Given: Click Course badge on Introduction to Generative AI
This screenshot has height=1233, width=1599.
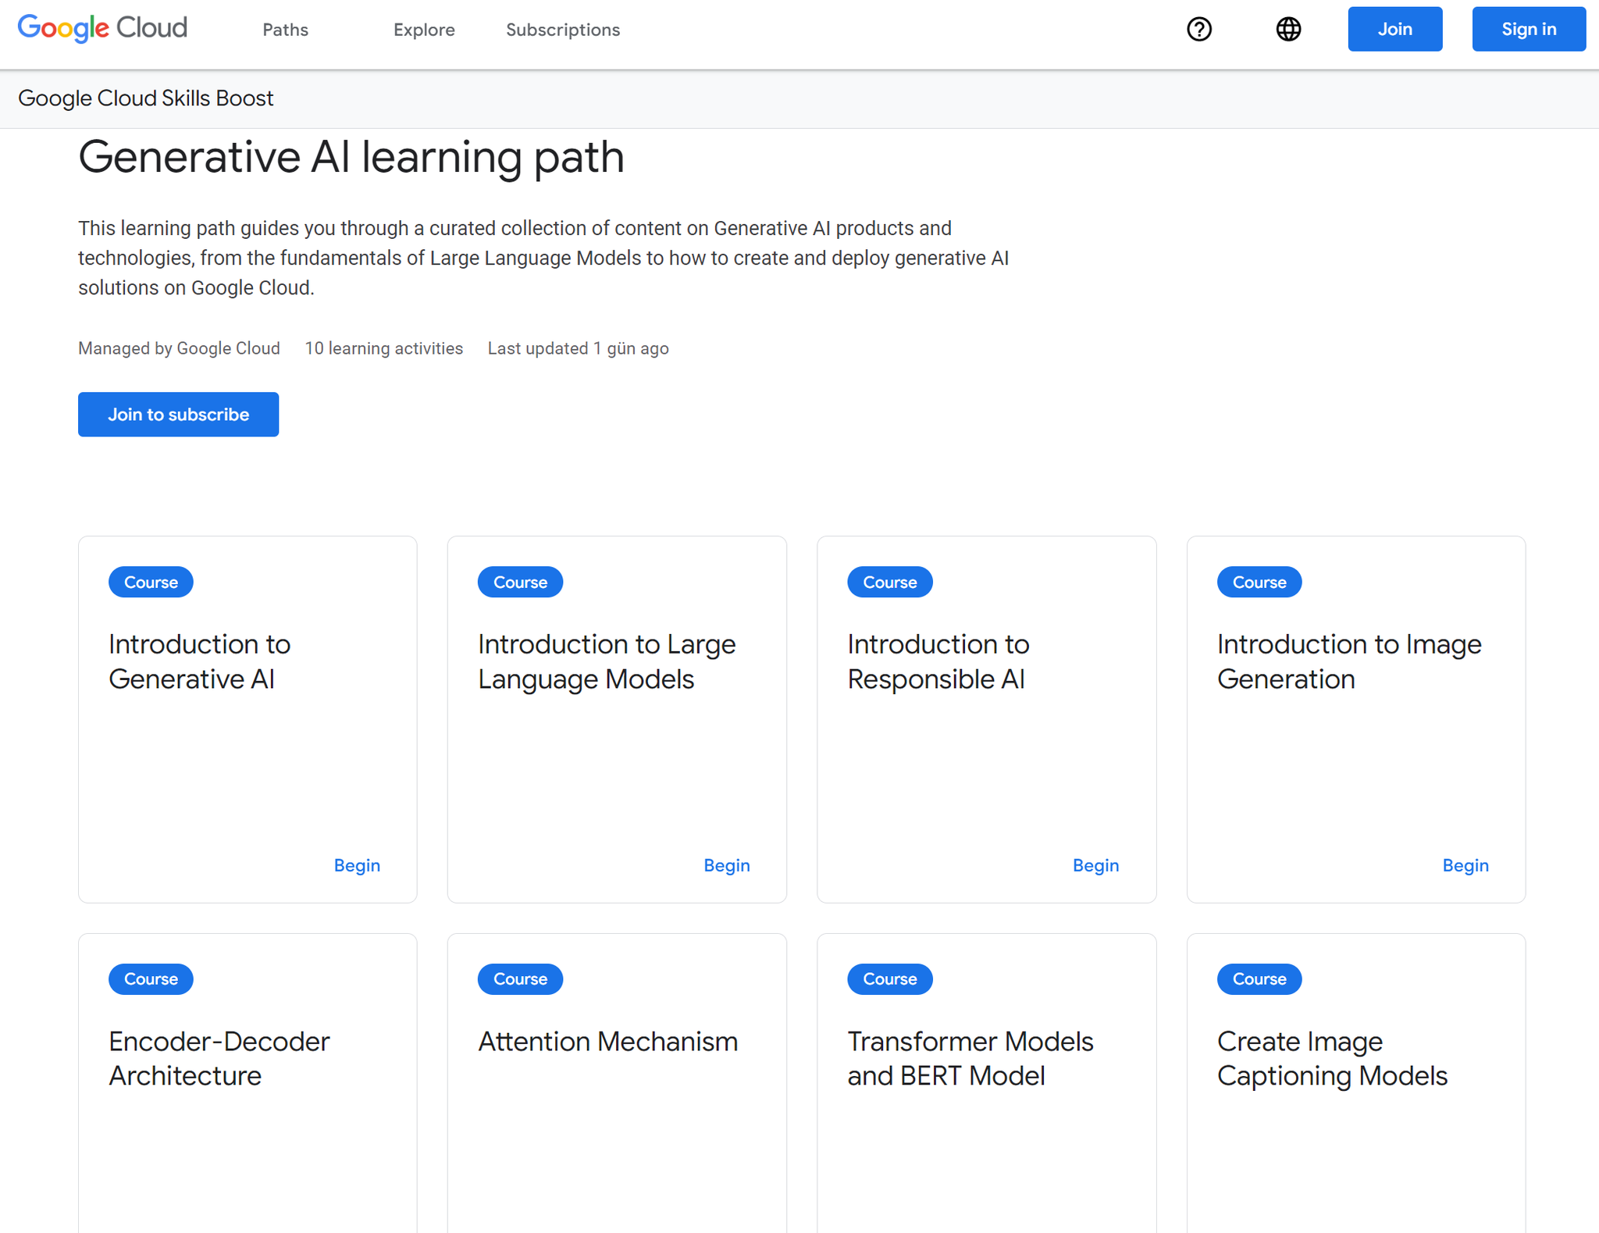Looking at the screenshot, I should tap(151, 582).
